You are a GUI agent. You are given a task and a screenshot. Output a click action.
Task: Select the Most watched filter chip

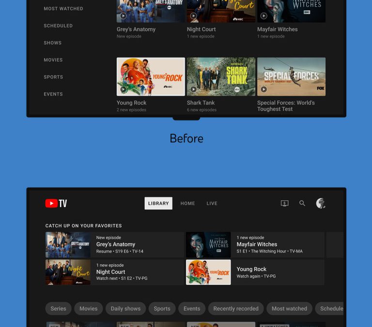(x=289, y=309)
